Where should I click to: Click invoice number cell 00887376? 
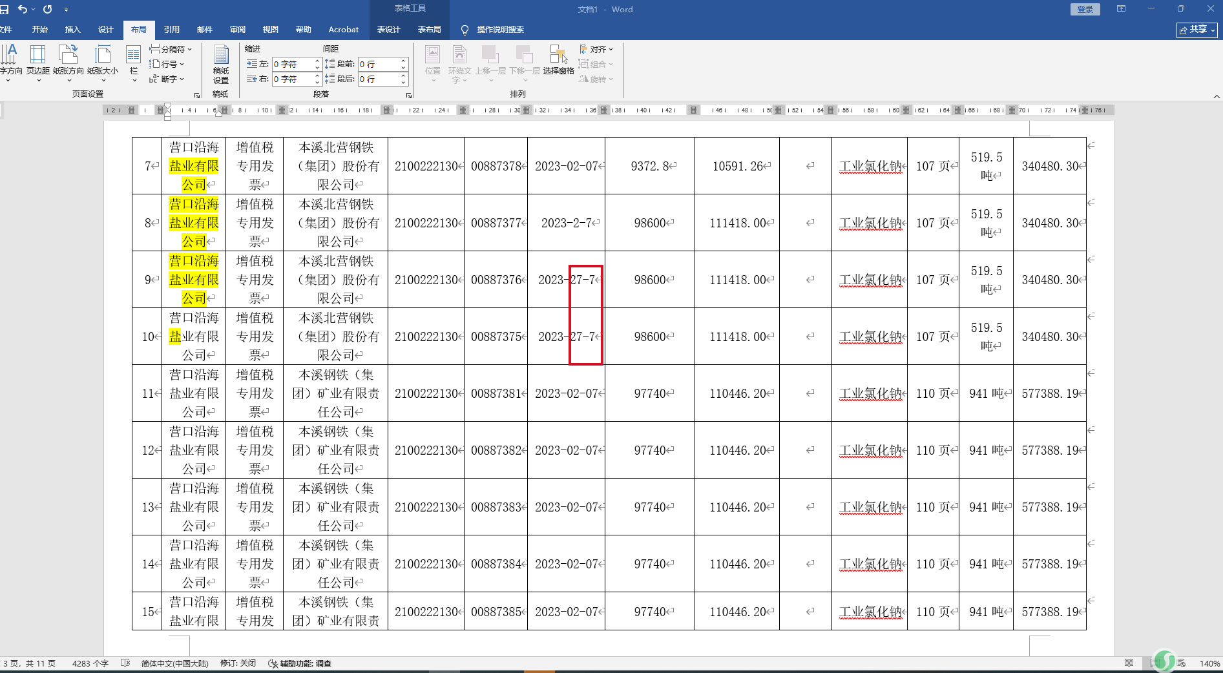tap(496, 280)
